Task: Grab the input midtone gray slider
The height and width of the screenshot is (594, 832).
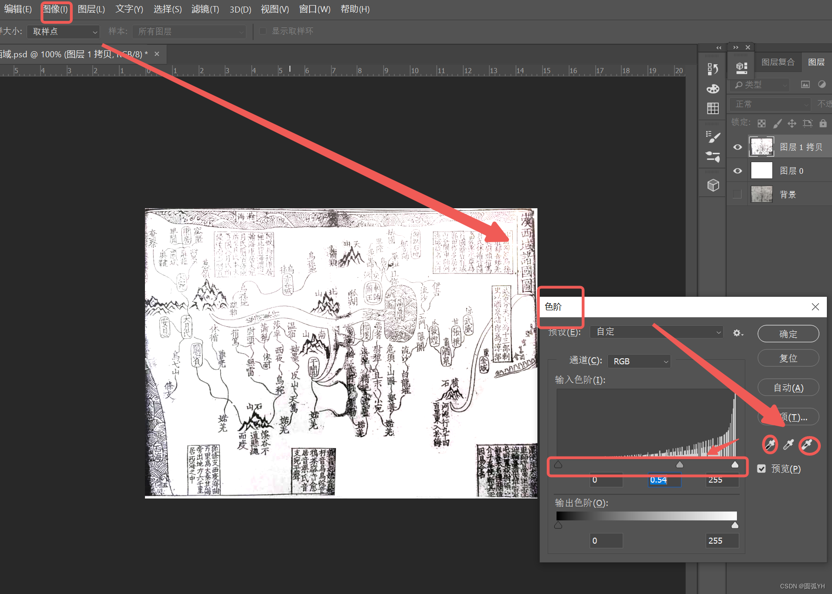Action: (x=680, y=464)
